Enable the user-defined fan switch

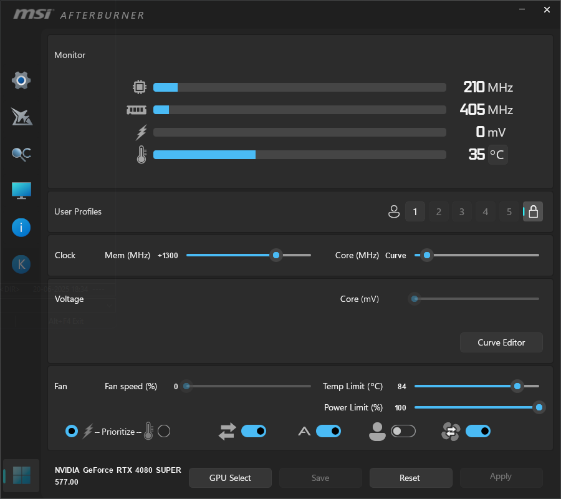tap(403, 432)
